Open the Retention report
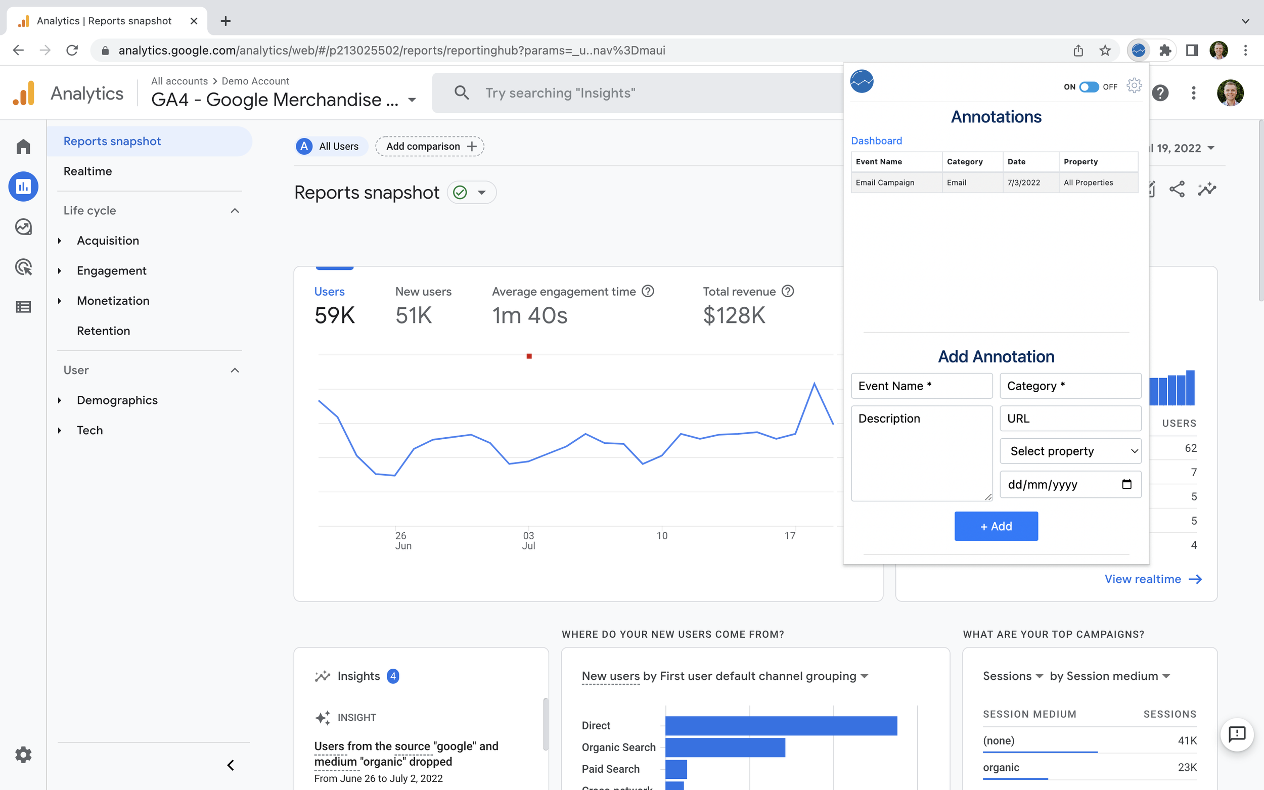The height and width of the screenshot is (790, 1264). [x=104, y=330]
